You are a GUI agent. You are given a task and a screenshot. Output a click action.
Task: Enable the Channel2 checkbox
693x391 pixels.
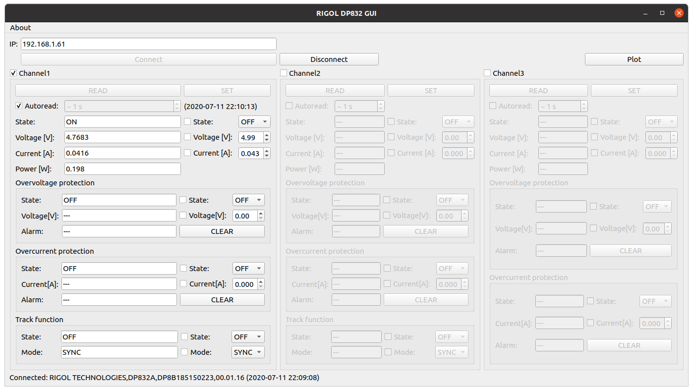284,73
